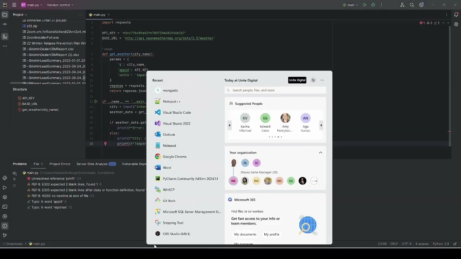This screenshot has height=259, width=461.
Task: Select Karina Villarruel KV avatar
Action: pos(245,118)
